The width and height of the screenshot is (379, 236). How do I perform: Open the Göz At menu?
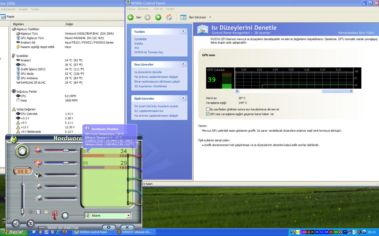158,9
